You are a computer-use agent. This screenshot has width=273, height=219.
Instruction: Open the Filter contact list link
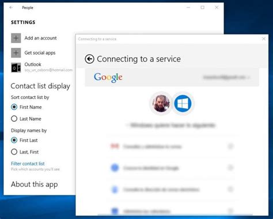tap(28, 164)
